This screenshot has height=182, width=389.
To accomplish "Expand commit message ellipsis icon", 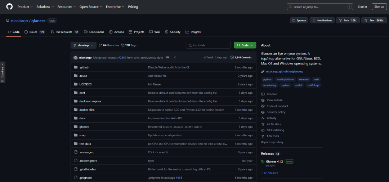I will click(167, 57).
